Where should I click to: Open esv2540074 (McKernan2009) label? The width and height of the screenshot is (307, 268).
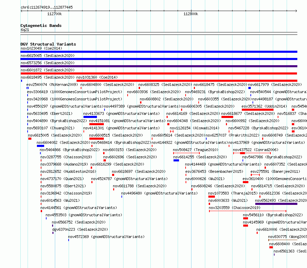52,85
